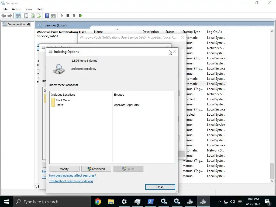Click the Back arrow in Services toolbar
Image resolution: width=276 pixels, height=207 pixels.
coord(4,16)
